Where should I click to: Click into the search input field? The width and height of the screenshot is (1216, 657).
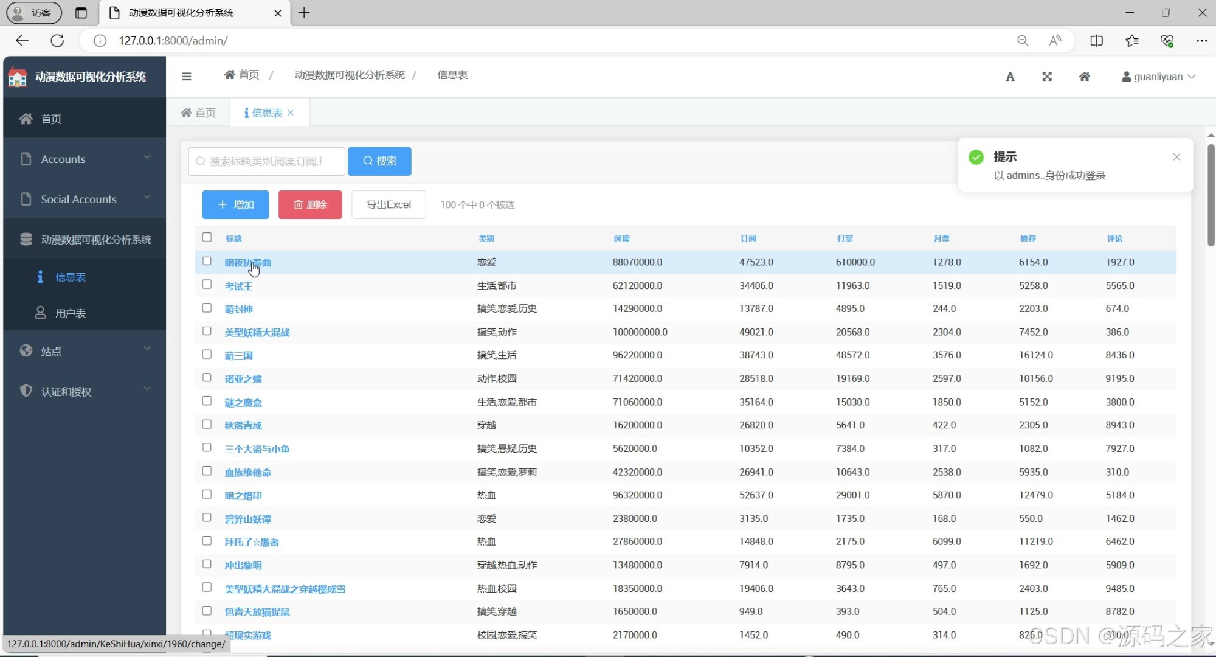[268, 161]
